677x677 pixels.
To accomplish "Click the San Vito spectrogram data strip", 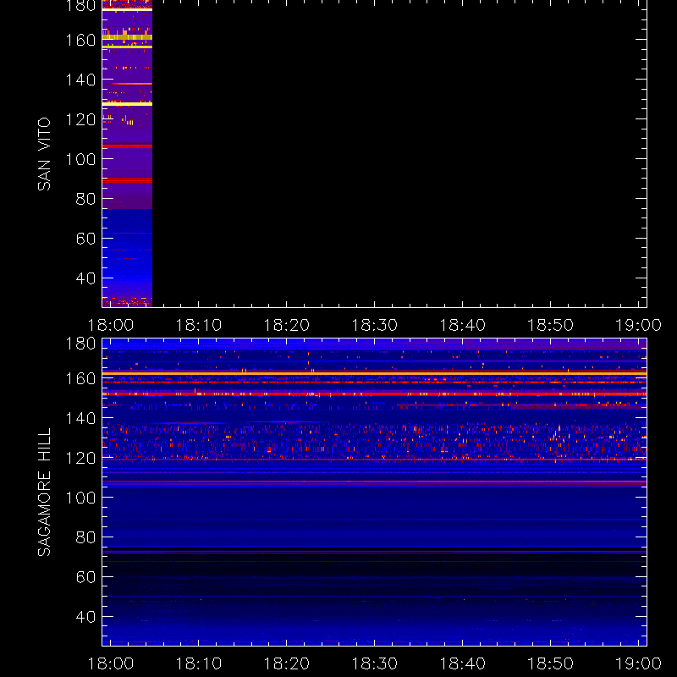I will (x=128, y=154).
